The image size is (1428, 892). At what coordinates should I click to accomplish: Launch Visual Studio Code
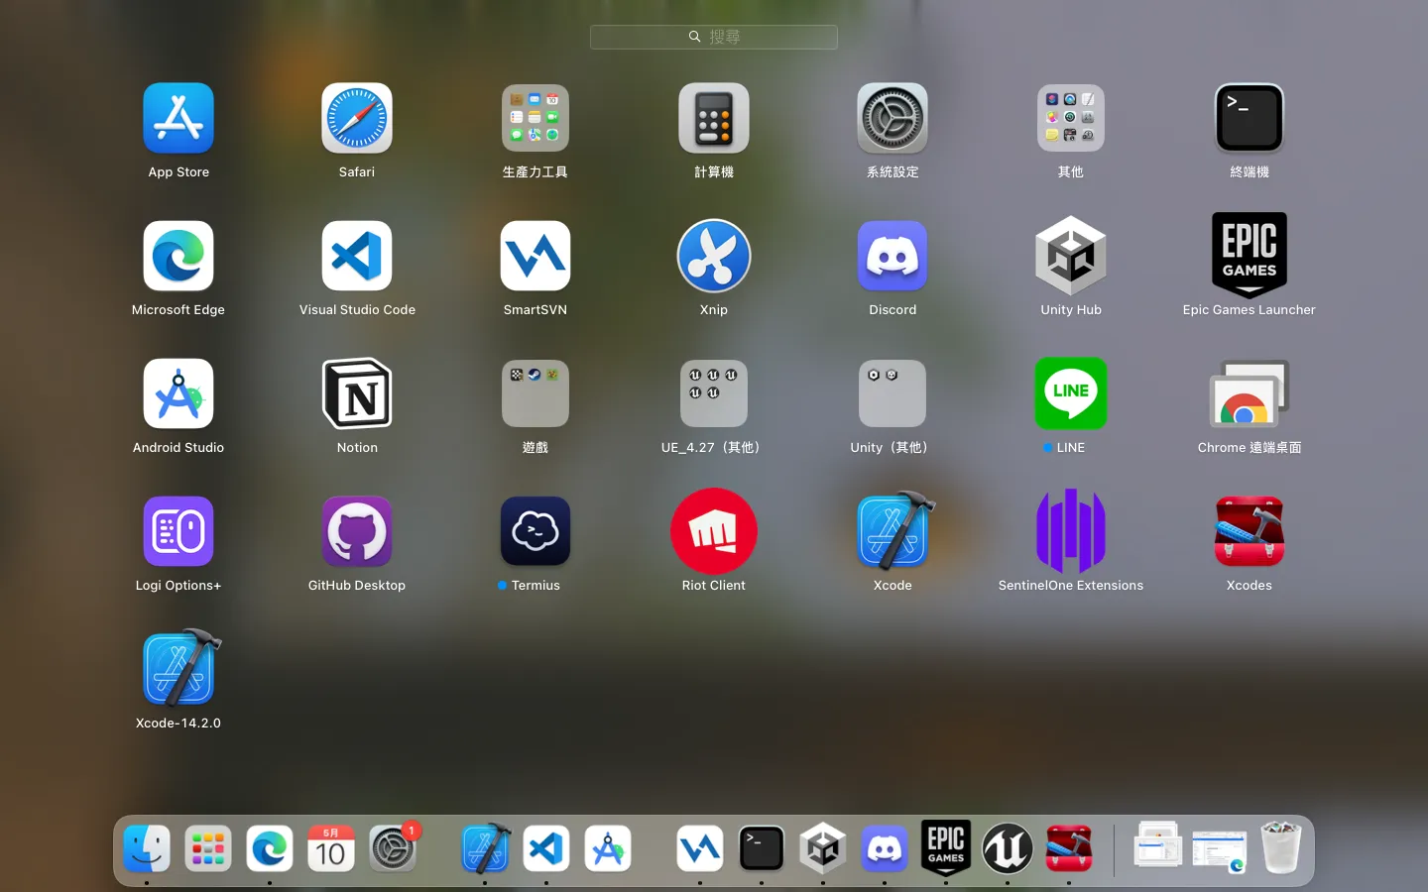pyautogui.click(x=357, y=256)
